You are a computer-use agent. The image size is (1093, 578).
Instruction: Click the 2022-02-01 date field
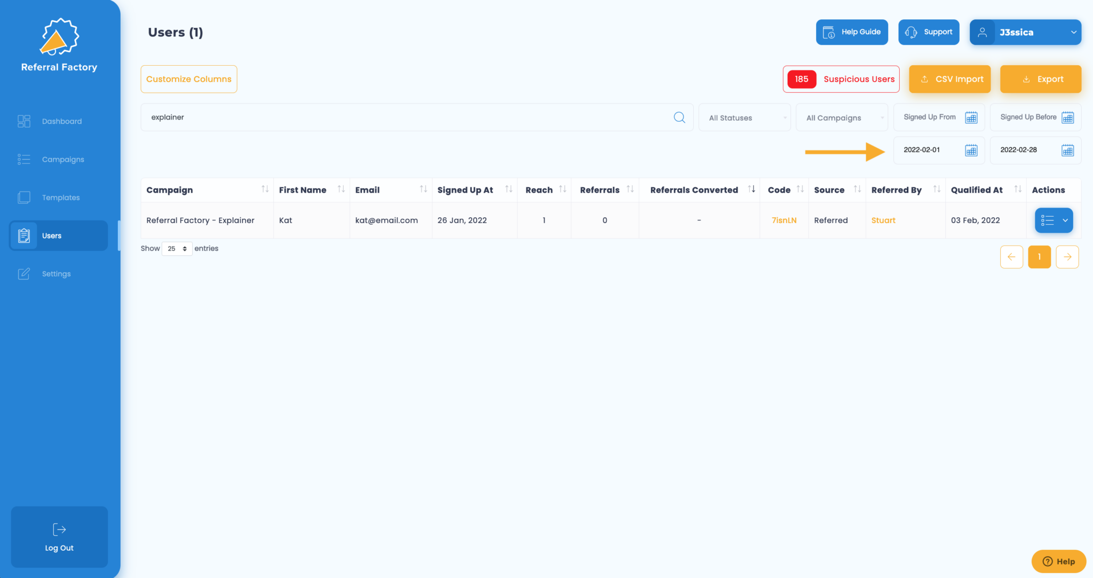(x=939, y=150)
